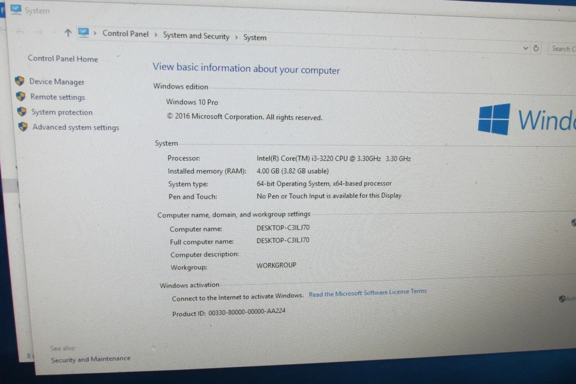
Task: Click the Change settings shield icon
Action: click(573, 222)
